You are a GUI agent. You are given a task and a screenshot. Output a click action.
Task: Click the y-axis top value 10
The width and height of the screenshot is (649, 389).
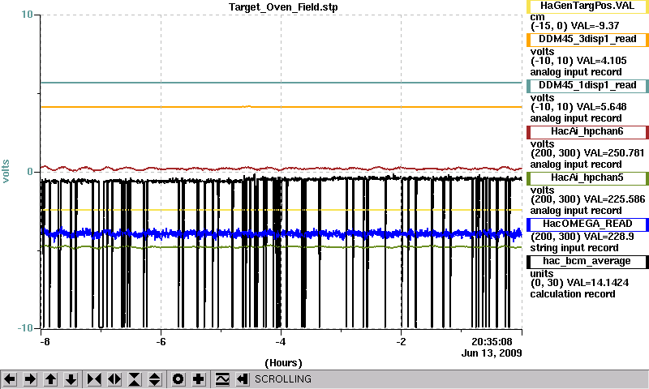[x=27, y=15]
